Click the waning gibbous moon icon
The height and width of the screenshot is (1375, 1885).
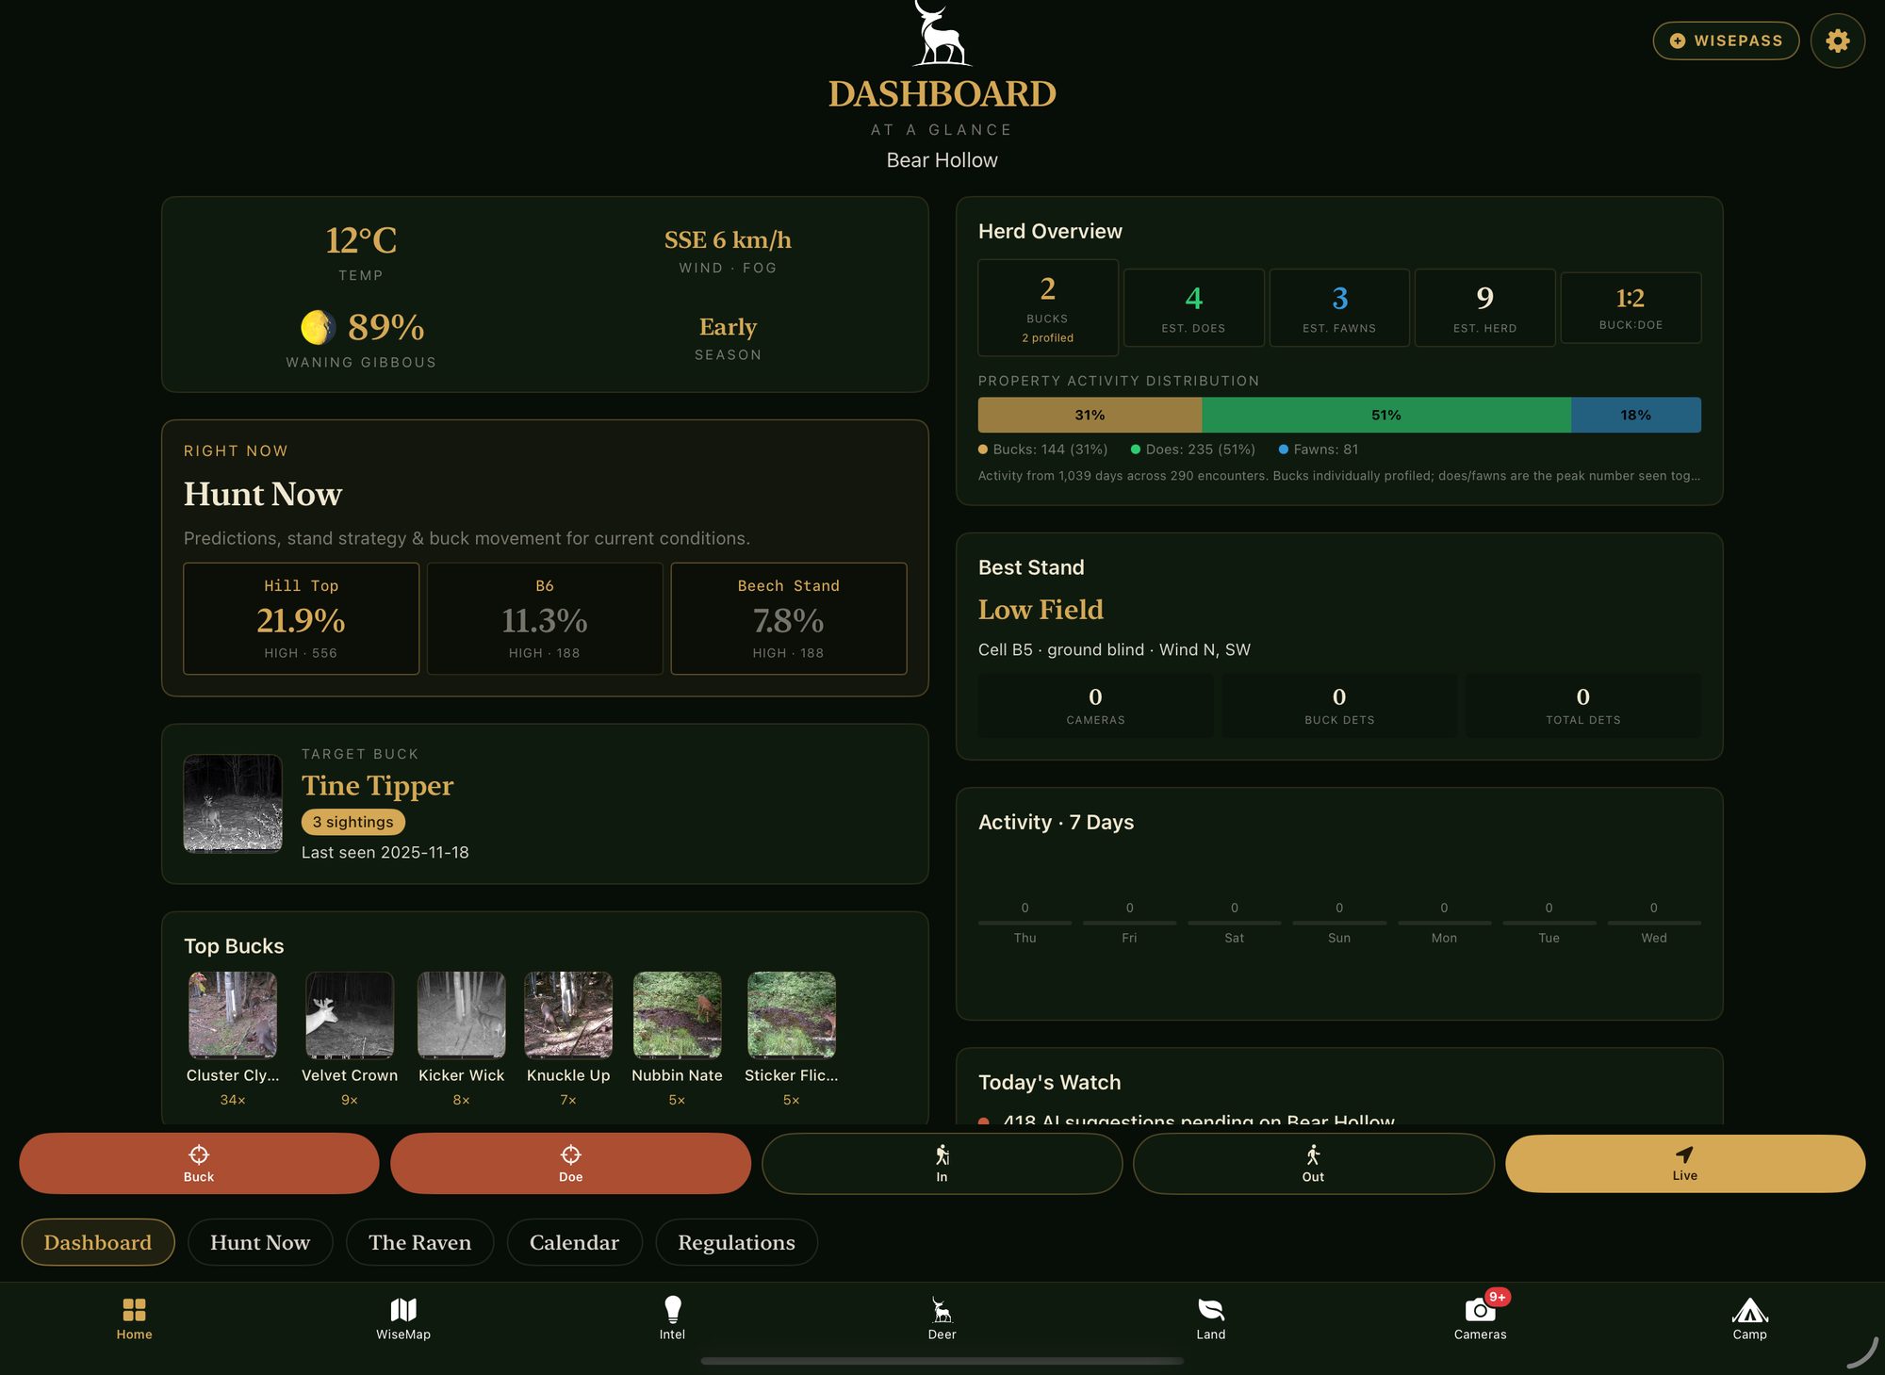point(318,327)
